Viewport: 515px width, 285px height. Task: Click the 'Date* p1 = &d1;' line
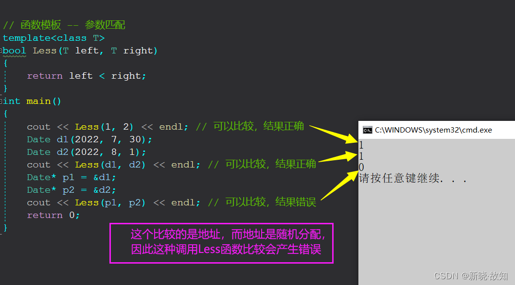71,177
